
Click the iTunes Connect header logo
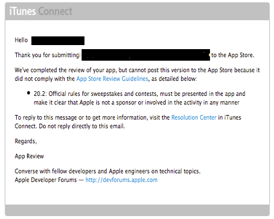pyautogui.click(x=41, y=11)
